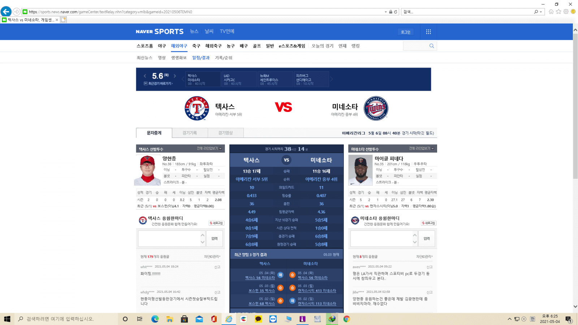Open the 스포츠홈 menu
This screenshot has height=325, width=578.
coord(145,46)
